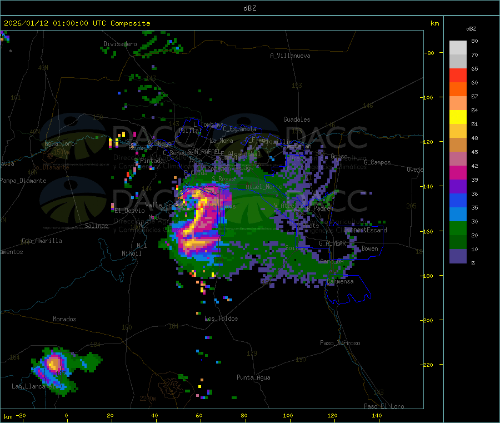Click the 2026/01/12 01:00:00 UTC Composite timestamp

77,23
